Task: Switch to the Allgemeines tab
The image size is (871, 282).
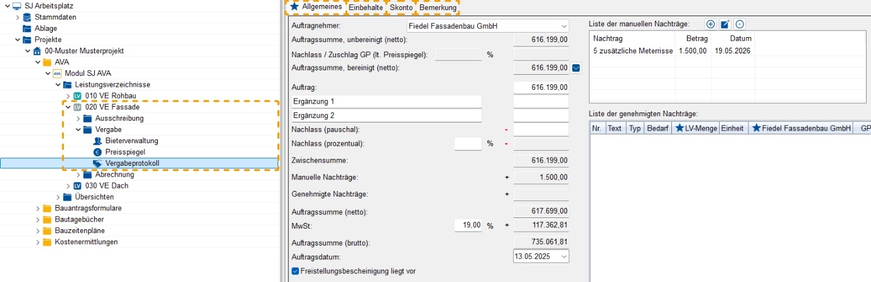Action: click(x=316, y=7)
